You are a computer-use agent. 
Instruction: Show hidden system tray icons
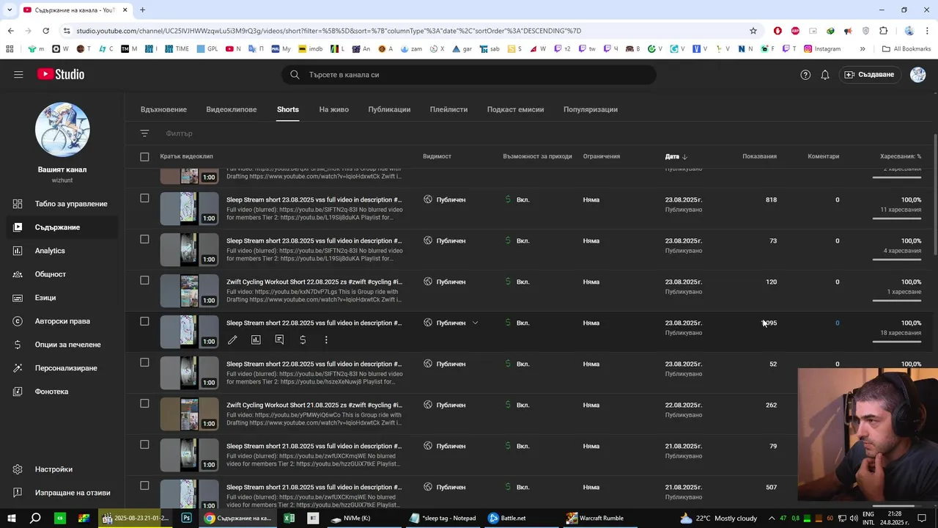pos(771,518)
